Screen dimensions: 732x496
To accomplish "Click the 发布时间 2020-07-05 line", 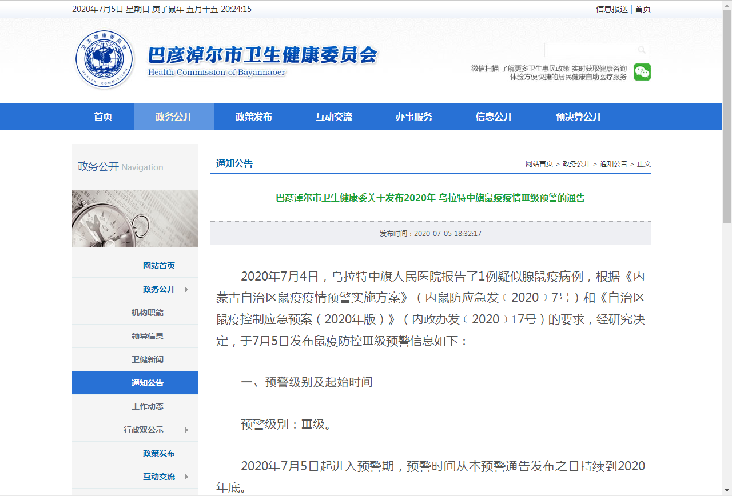I will (431, 234).
